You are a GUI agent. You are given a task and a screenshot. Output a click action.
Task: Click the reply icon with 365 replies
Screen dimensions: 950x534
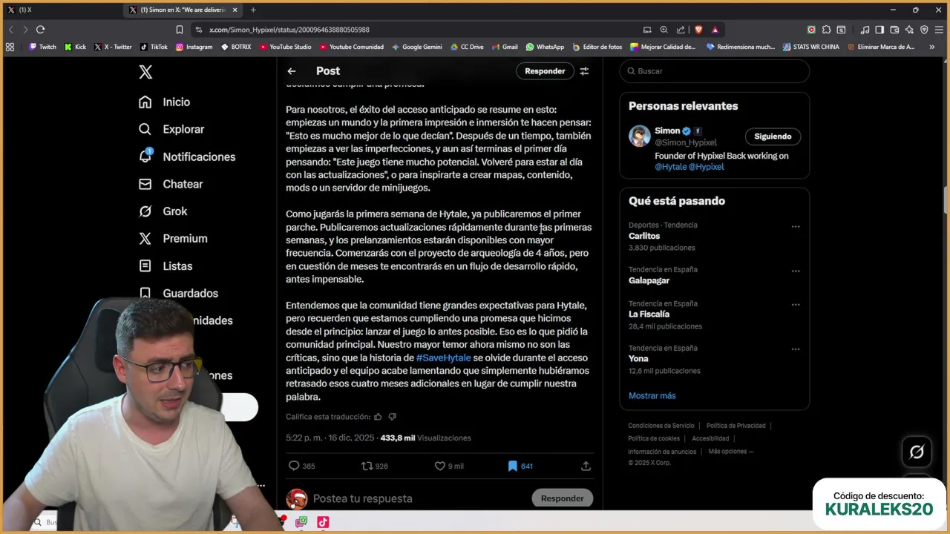[x=294, y=466]
